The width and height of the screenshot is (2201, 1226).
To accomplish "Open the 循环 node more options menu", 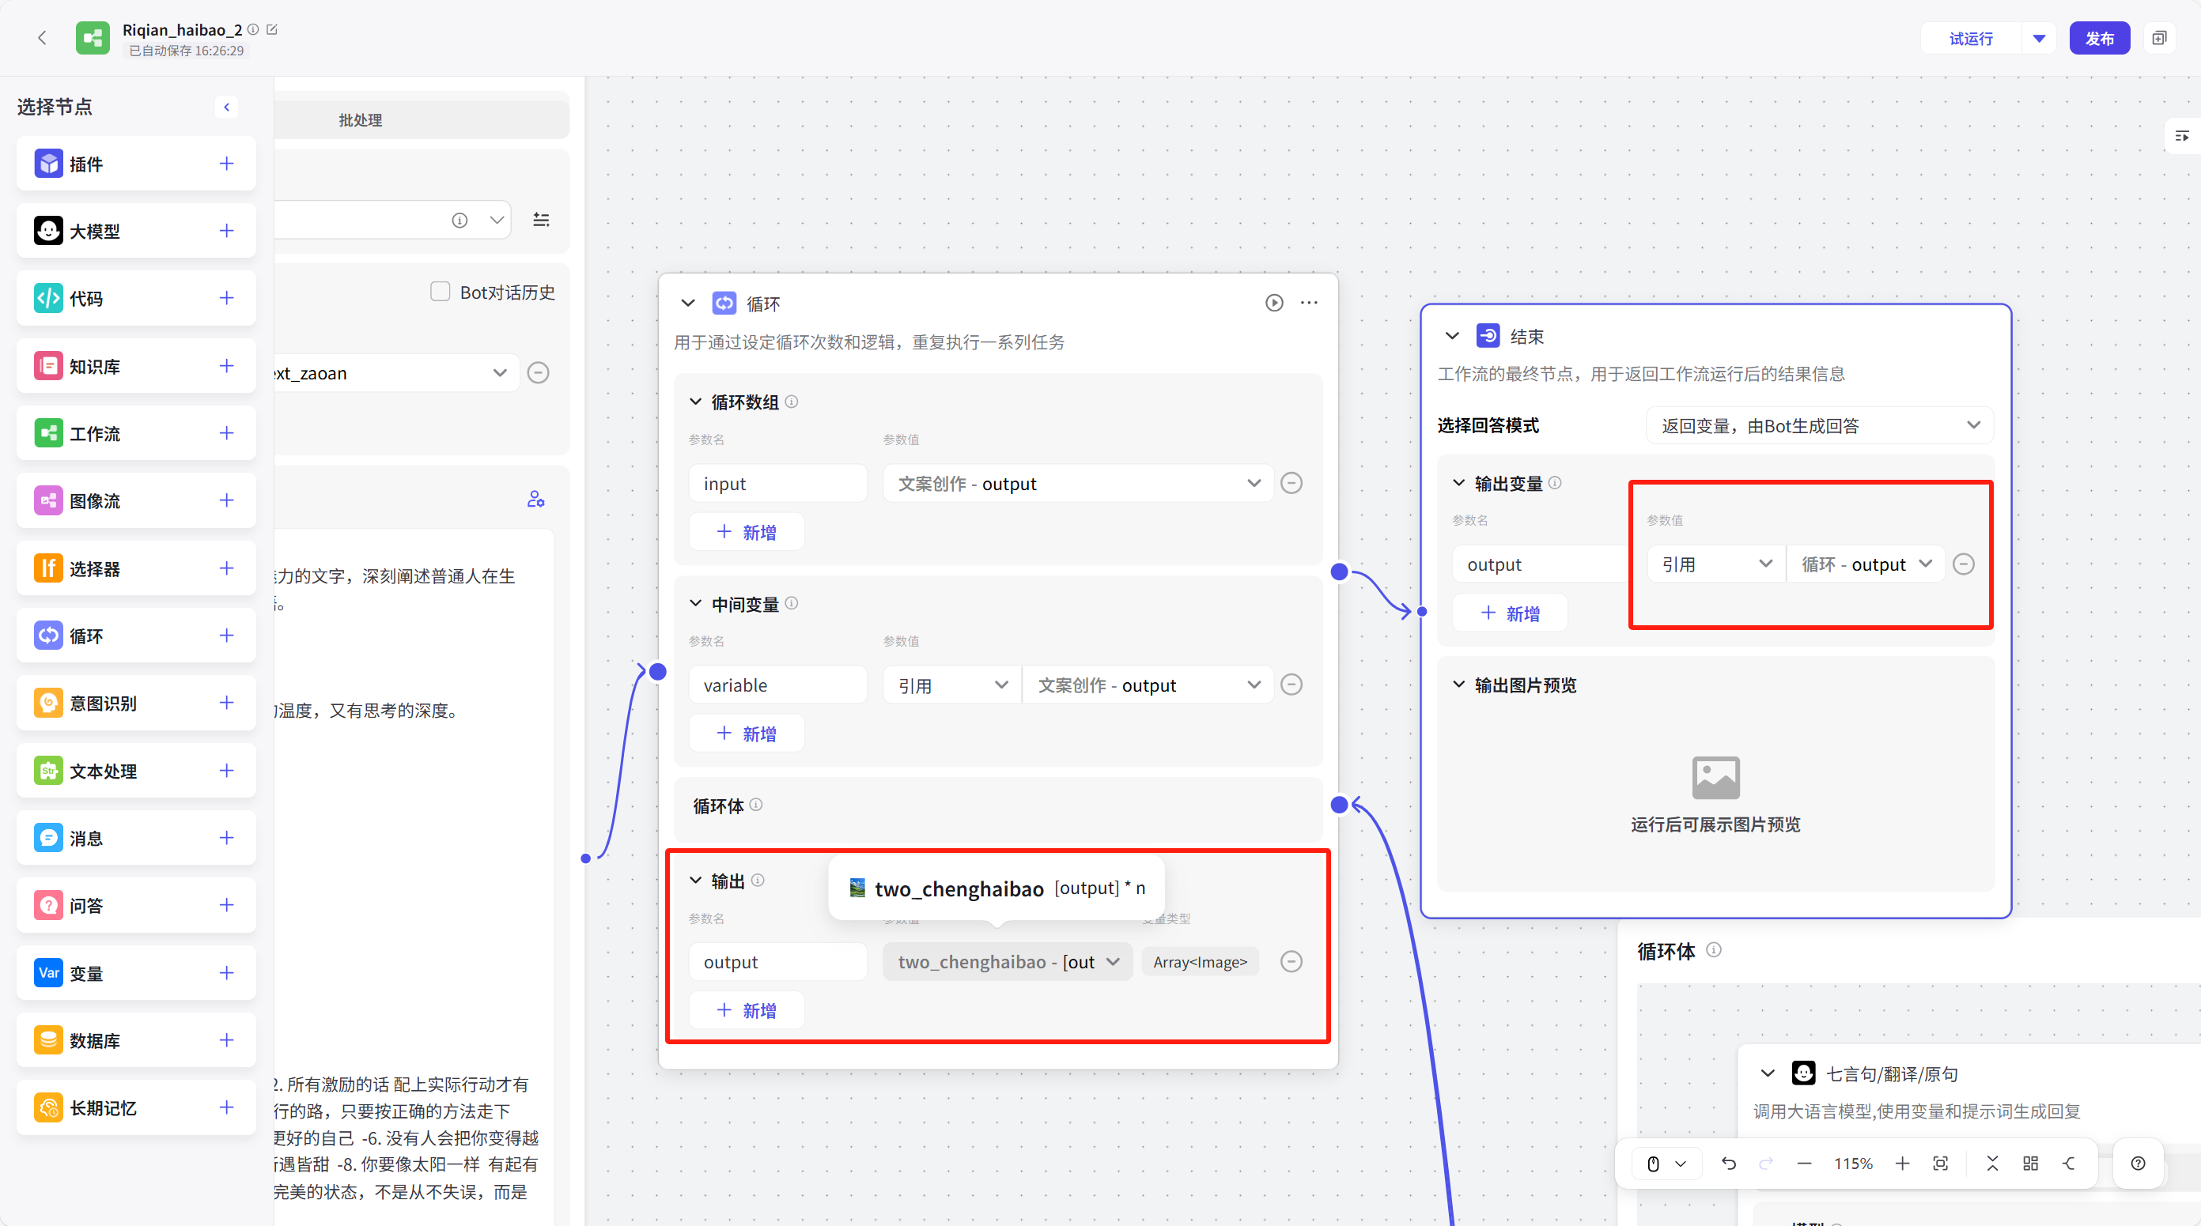I will click(1309, 303).
